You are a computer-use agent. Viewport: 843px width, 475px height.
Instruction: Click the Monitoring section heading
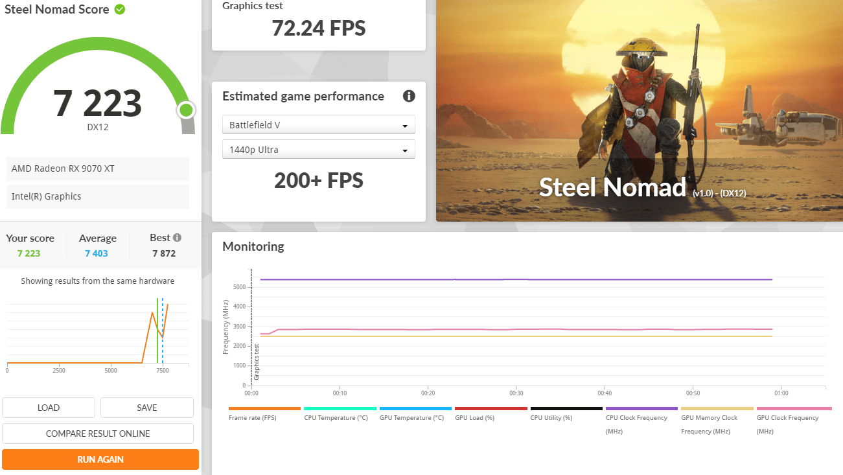coord(253,246)
